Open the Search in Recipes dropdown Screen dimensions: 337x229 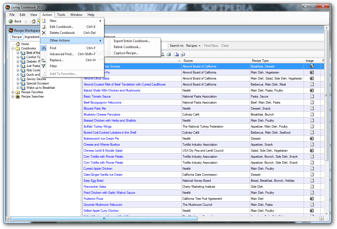[x=193, y=46]
